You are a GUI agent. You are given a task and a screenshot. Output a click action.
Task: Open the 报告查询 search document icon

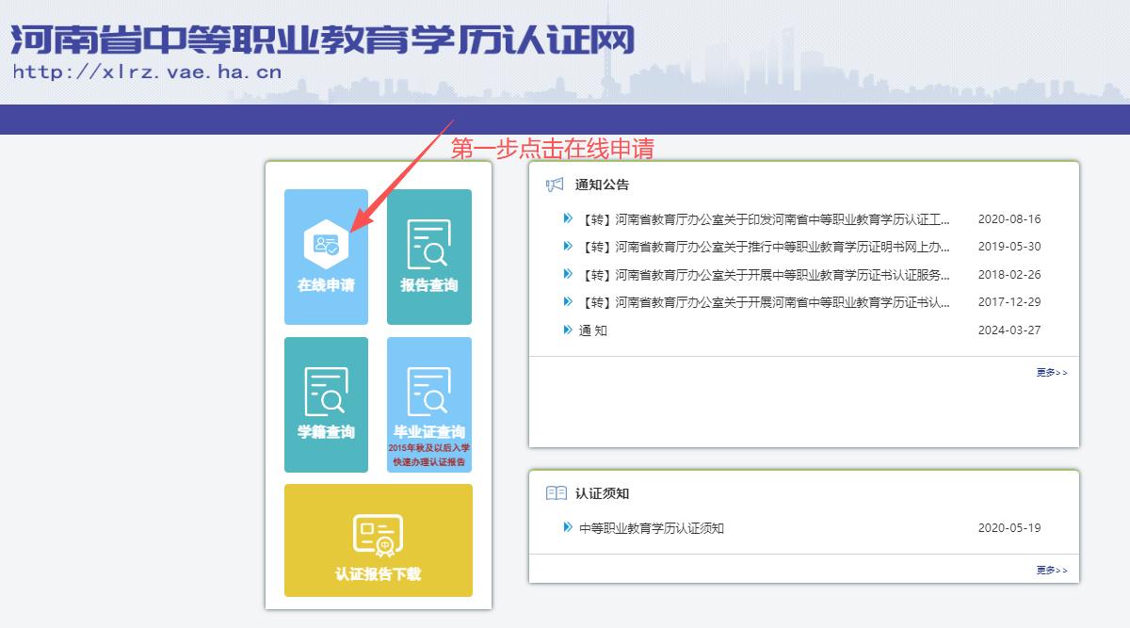[428, 245]
